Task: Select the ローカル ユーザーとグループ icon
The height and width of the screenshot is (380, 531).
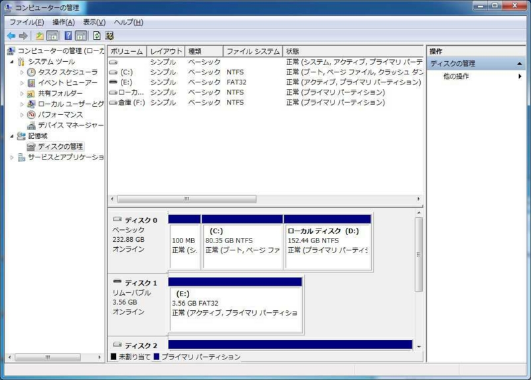Action: coord(31,104)
